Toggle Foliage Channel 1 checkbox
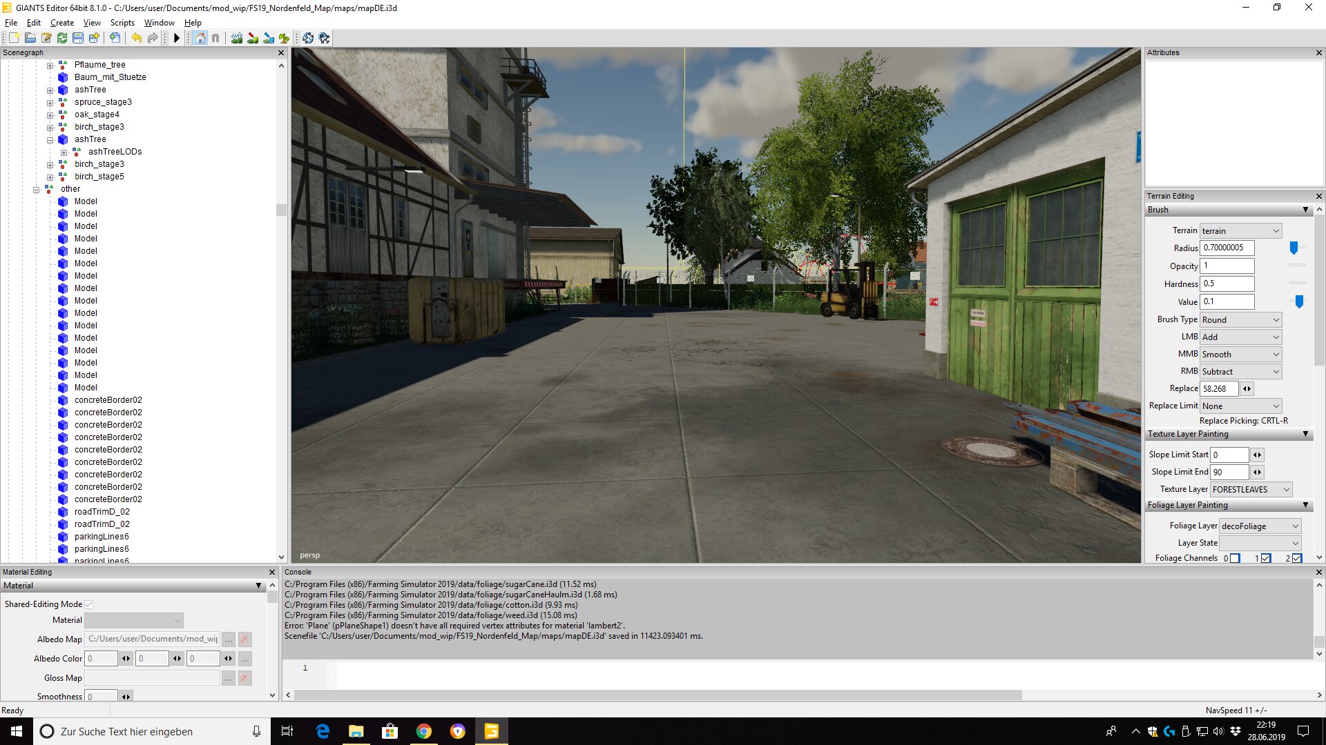 click(x=1266, y=558)
